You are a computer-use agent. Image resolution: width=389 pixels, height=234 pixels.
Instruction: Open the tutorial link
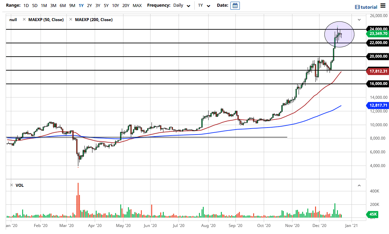(x=369, y=7)
